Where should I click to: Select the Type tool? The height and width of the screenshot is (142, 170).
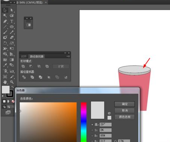[x=12, y=21]
